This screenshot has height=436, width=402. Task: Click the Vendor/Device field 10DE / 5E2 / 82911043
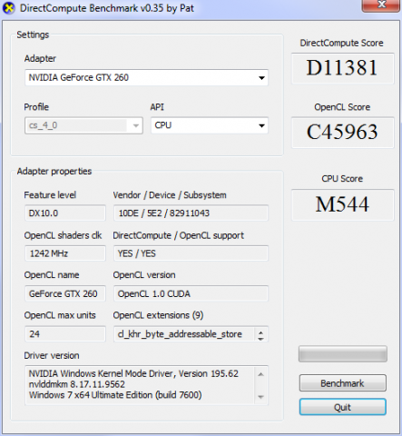coord(191,213)
